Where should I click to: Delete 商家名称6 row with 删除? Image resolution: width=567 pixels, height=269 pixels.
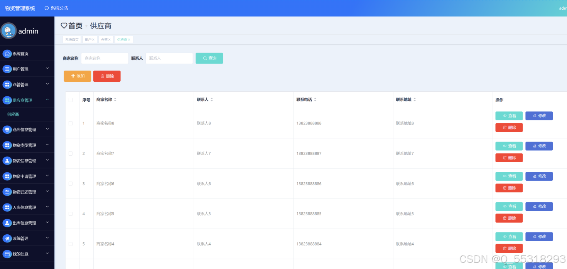[x=509, y=188]
